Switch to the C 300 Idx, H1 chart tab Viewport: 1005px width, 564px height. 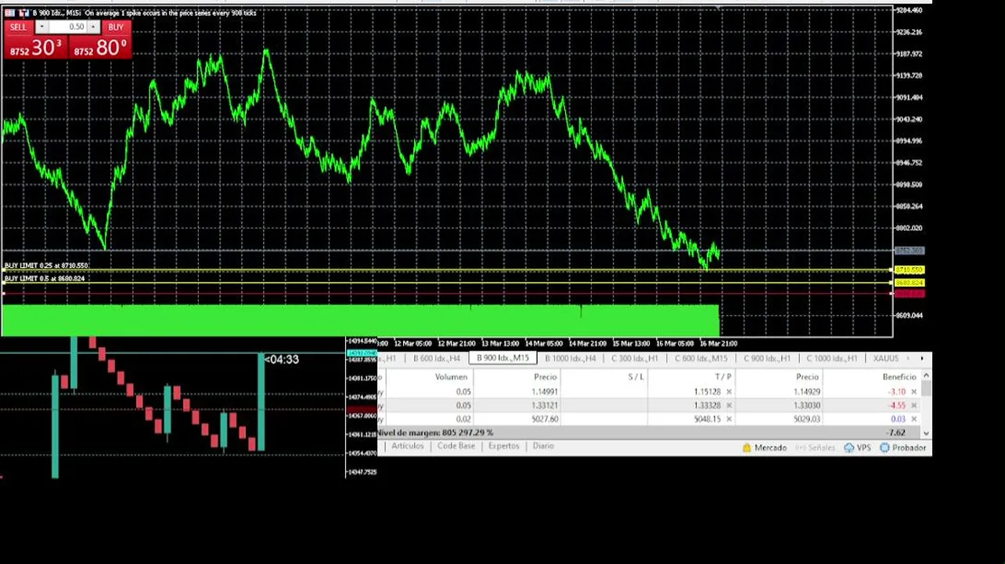coord(635,359)
